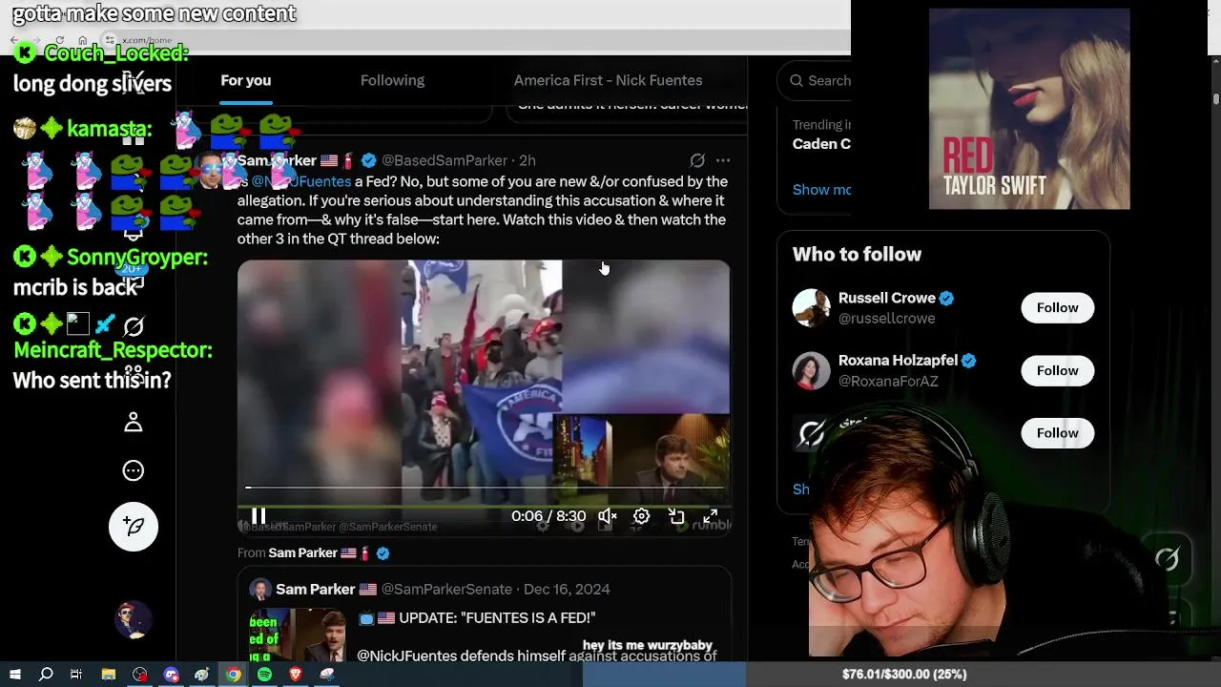The height and width of the screenshot is (687, 1221).
Task: Click the 0:06 / 8:30 time display
Action: click(x=548, y=516)
